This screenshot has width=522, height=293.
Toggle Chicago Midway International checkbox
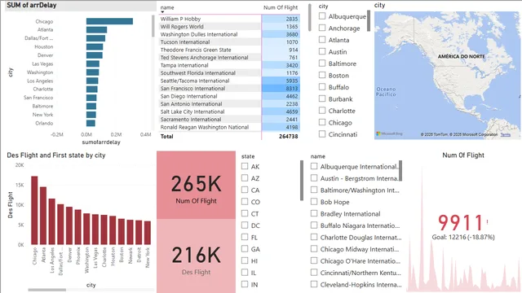pyautogui.click(x=314, y=249)
